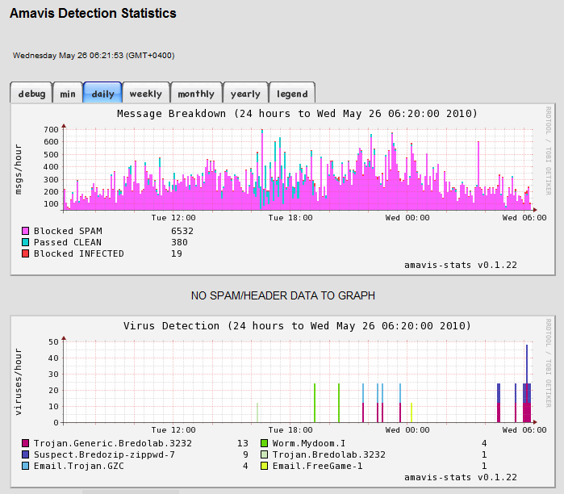Click the yellow Email.FreeGame-1 bar in virus graph
Screen dimensions: 564x494
[412, 412]
